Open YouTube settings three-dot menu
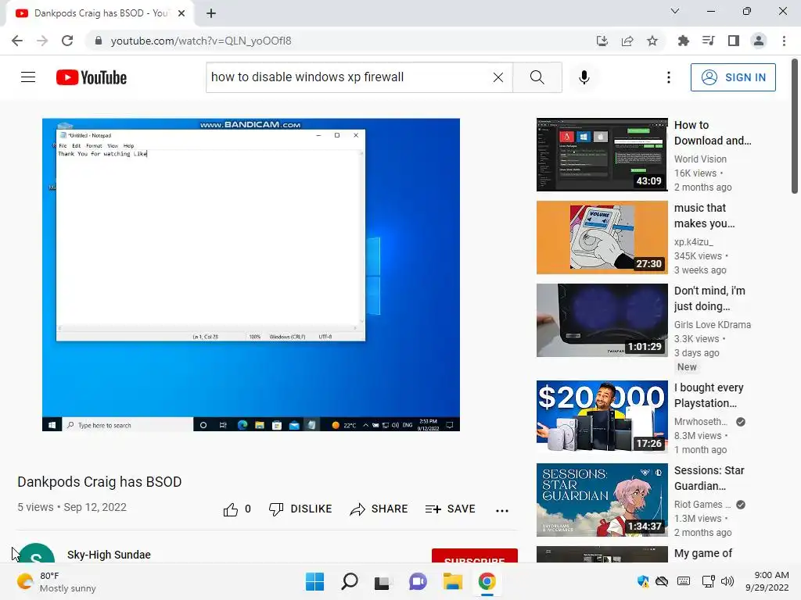The width and height of the screenshot is (801, 600). [669, 77]
